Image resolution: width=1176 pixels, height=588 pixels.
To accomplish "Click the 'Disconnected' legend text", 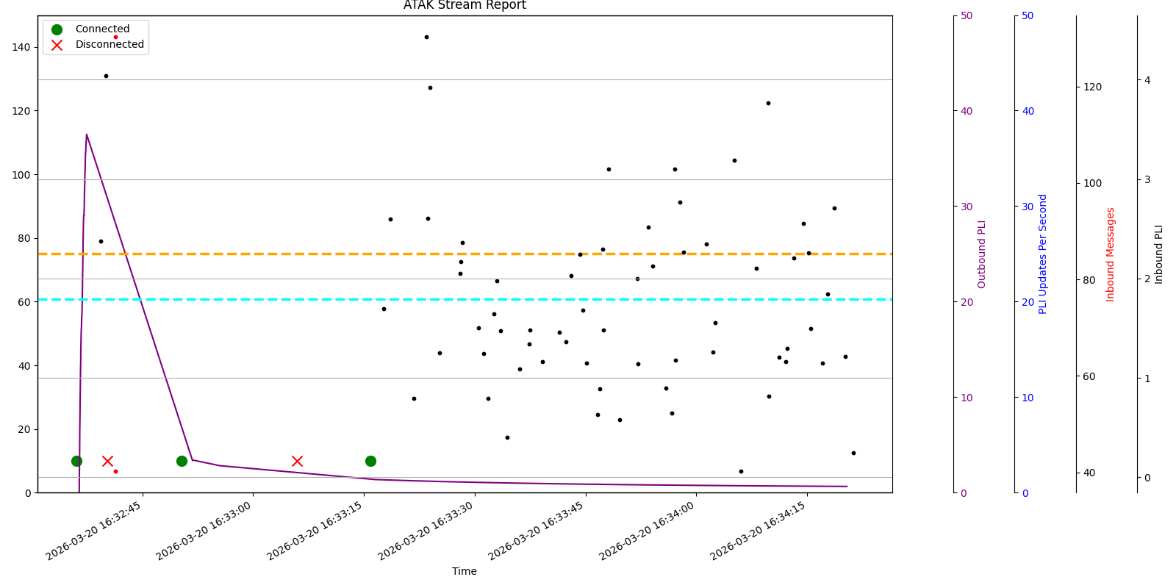I will click(110, 45).
